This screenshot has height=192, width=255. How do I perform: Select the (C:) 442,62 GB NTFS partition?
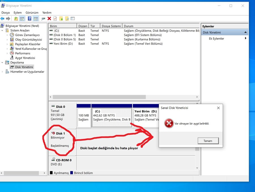pos(112,116)
